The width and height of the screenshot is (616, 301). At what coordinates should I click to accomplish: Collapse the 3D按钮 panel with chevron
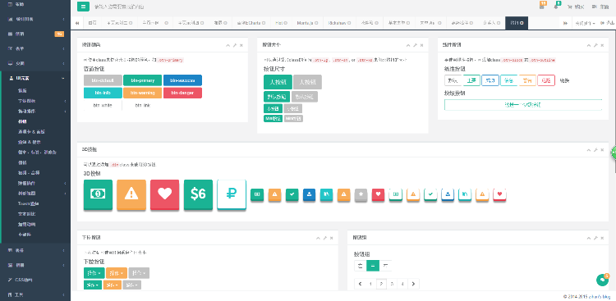tap(589, 150)
